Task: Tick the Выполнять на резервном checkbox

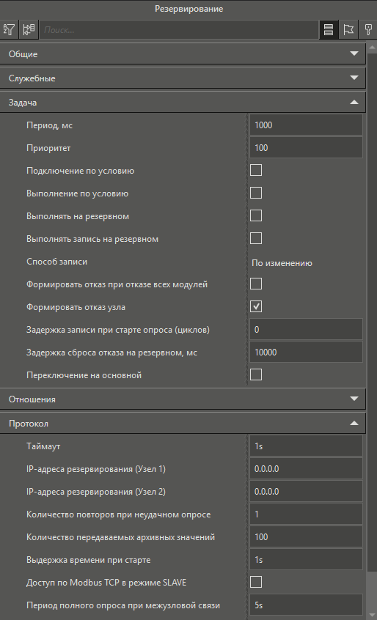Action: pos(256,216)
